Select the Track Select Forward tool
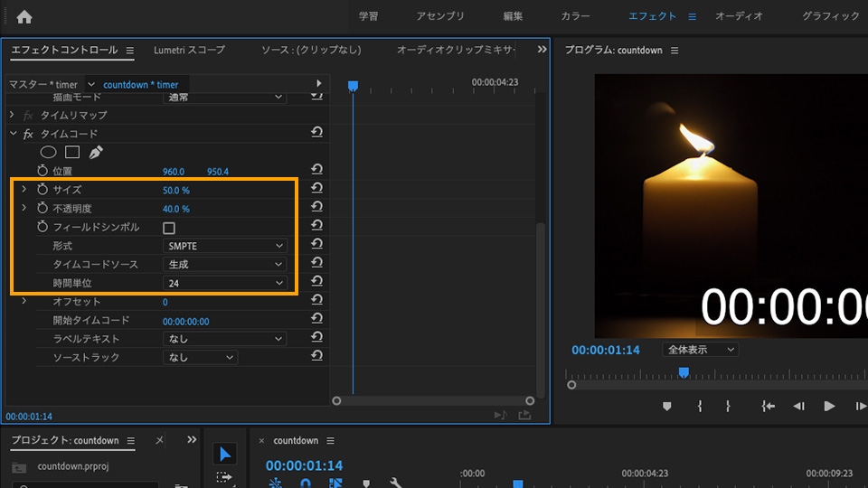This screenshot has width=868, height=488. (224, 477)
